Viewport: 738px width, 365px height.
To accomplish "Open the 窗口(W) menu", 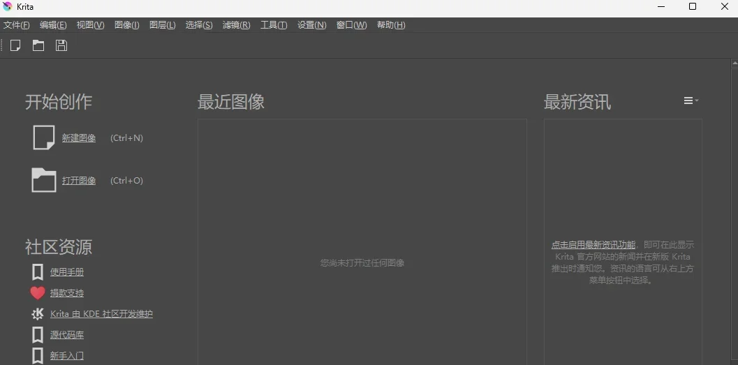I will tap(352, 25).
